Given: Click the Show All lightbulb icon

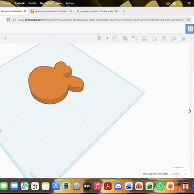Looking at the screenshot, I should point(99,38).
